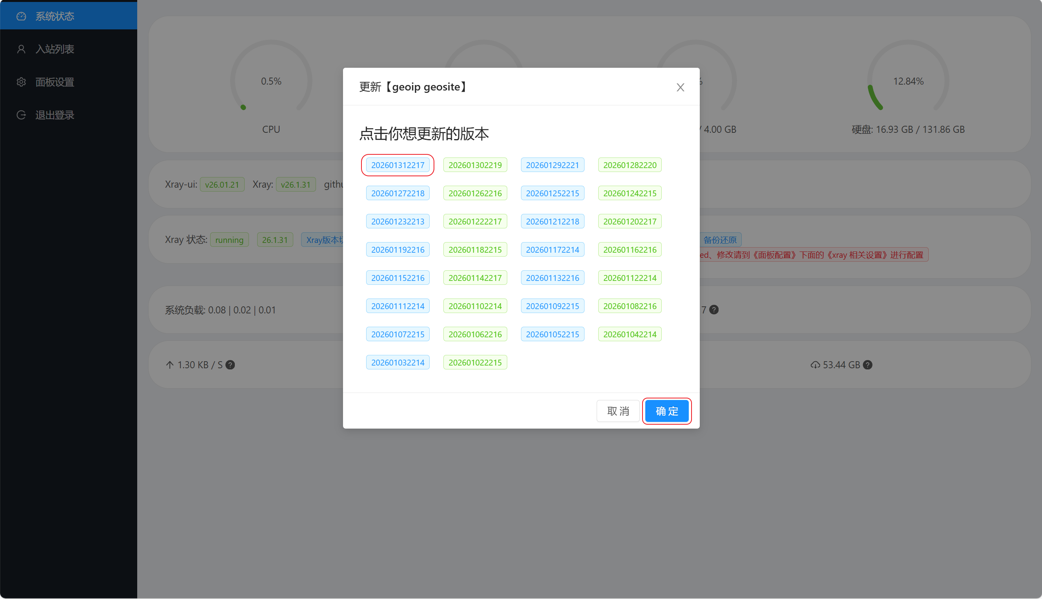1042x599 pixels.
Task: Pick the 202601172214 tag
Action: [x=552, y=250]
